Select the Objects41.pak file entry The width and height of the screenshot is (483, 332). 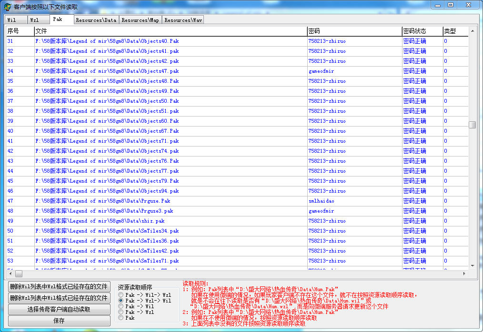pyautogui.click(x=237, y=51)
